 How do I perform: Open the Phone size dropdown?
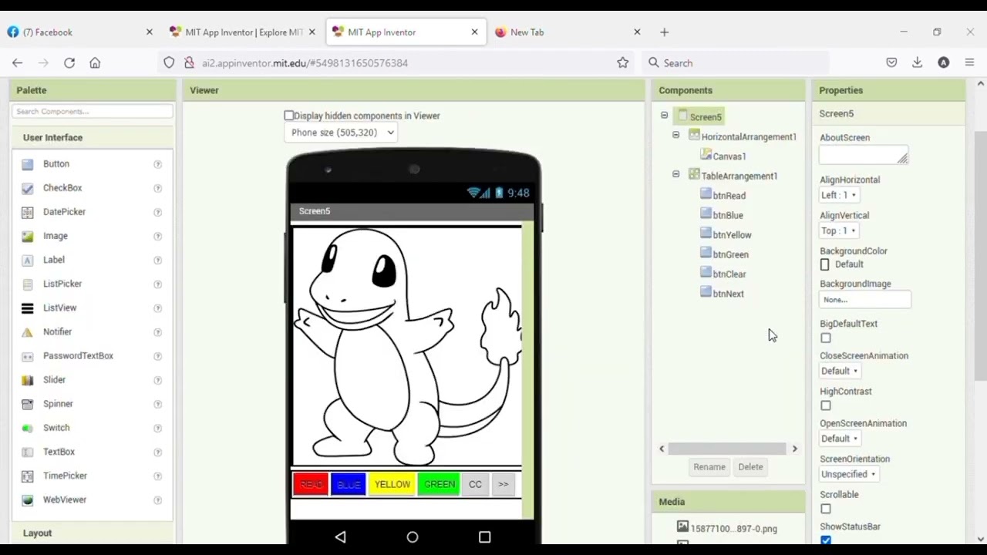(x=342, y=133)
